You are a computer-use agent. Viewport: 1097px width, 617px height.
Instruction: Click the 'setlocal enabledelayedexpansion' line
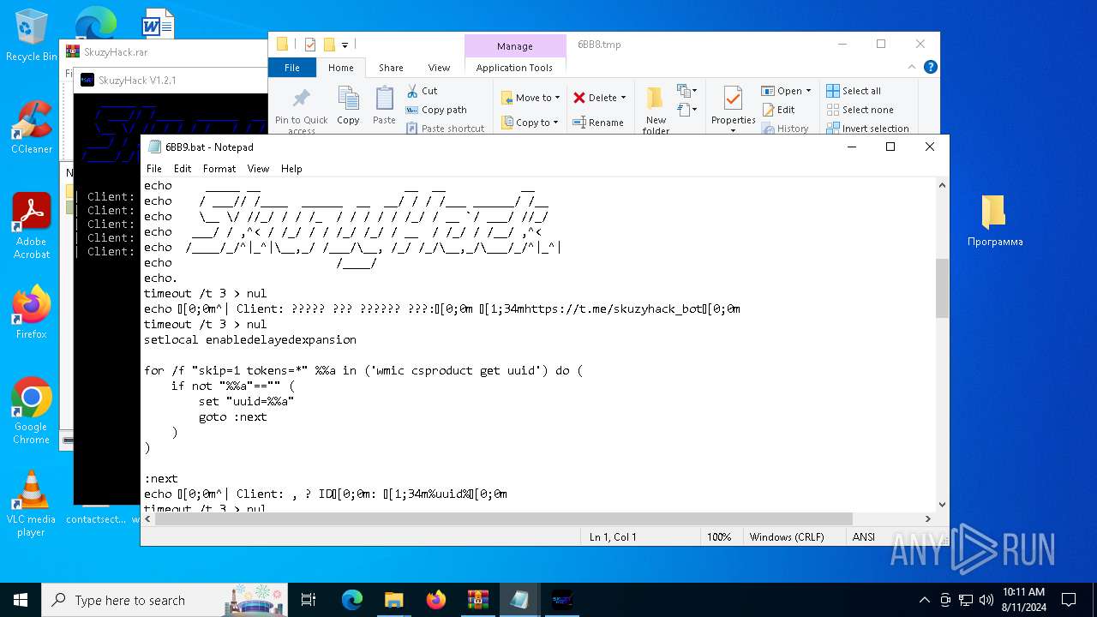(x=250, y=339)
